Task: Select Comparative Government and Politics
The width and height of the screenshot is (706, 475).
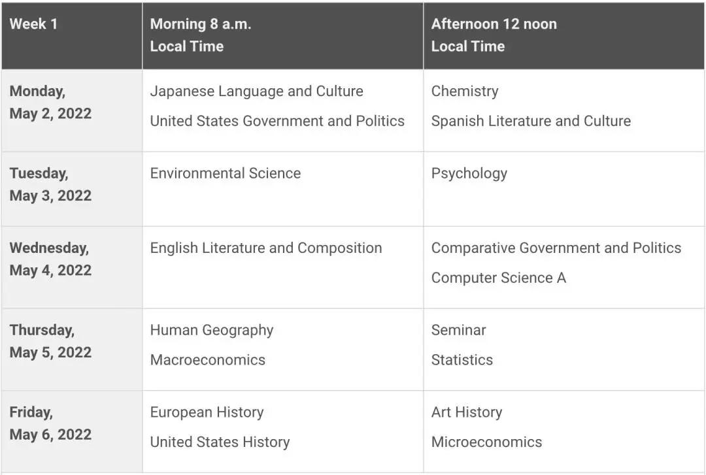Action: click(556, 248)
